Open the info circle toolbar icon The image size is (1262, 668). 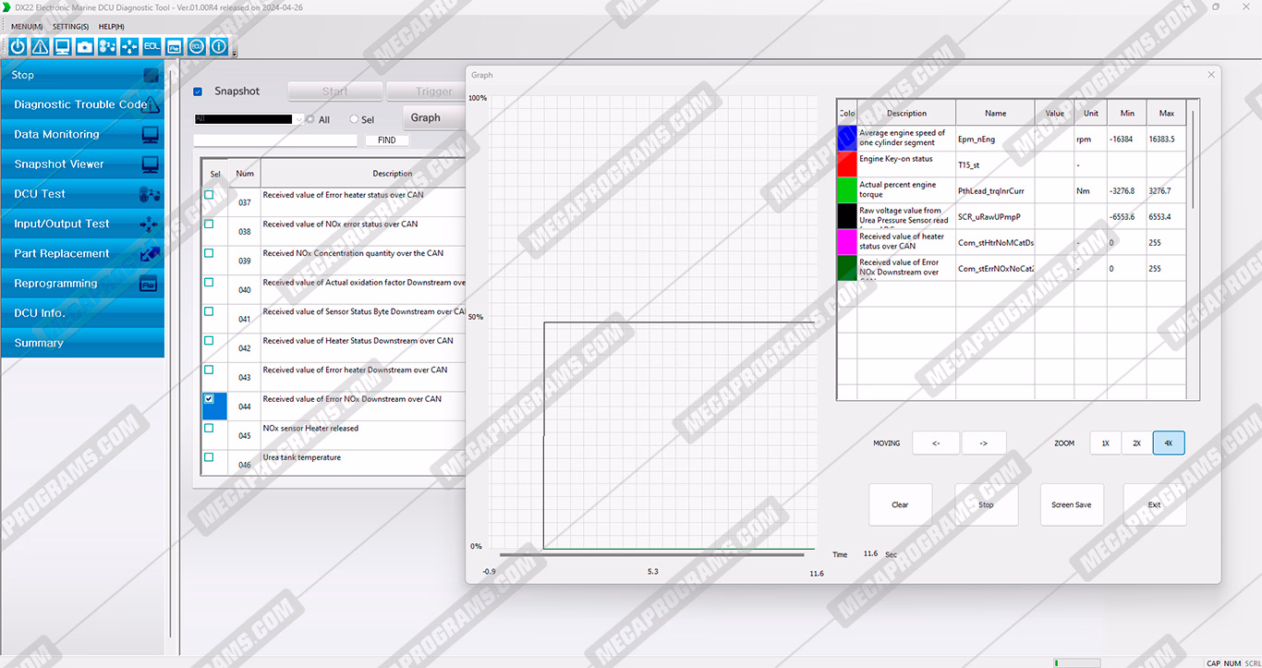[219, 46]
